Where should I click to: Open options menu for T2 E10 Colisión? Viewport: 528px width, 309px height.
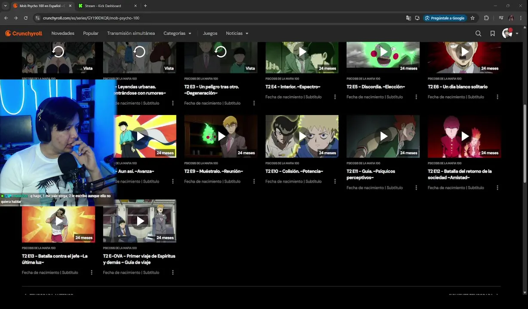click(x=335, y=182)
